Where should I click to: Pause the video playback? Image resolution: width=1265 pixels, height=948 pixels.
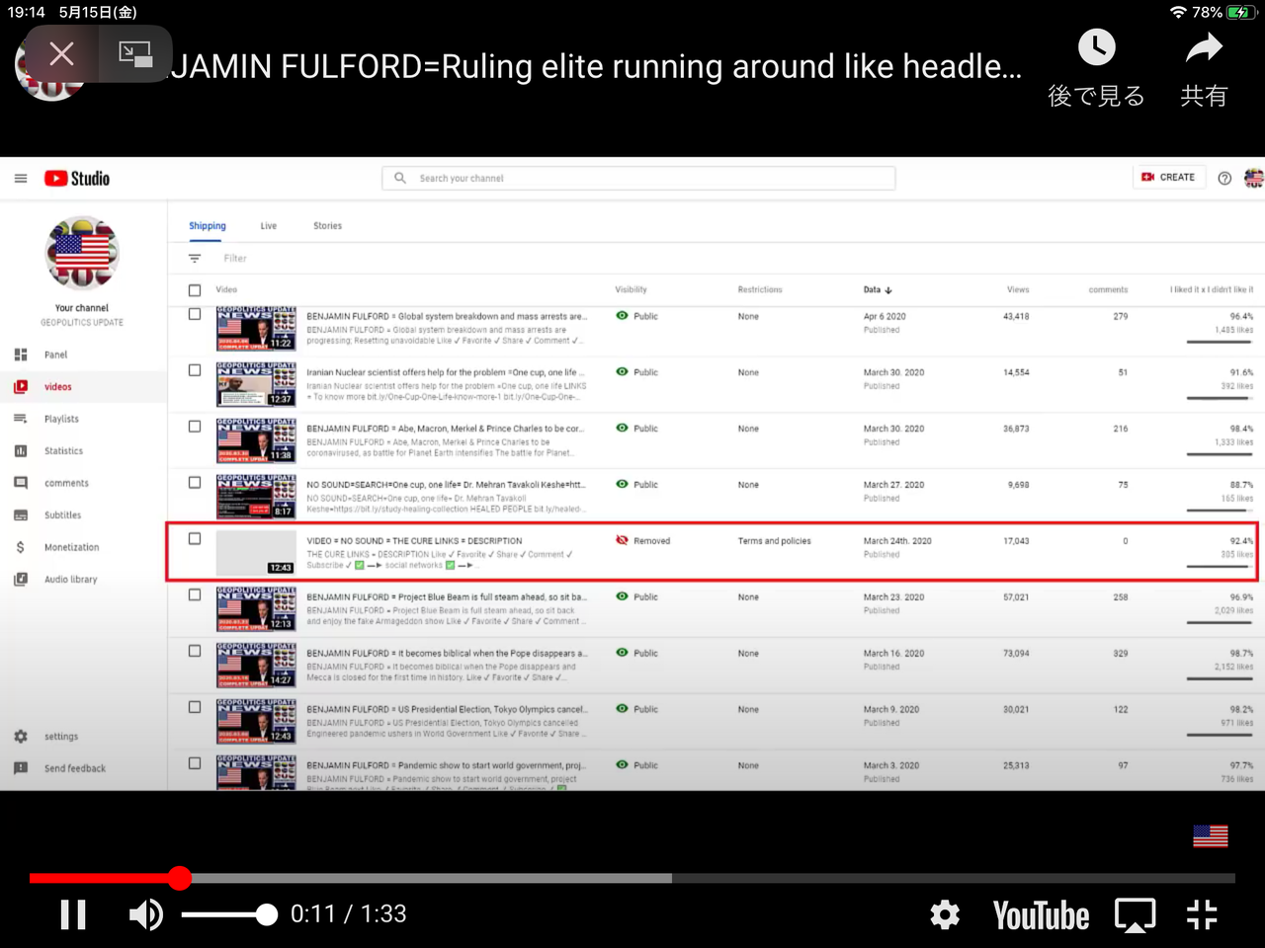coord(73,914)
